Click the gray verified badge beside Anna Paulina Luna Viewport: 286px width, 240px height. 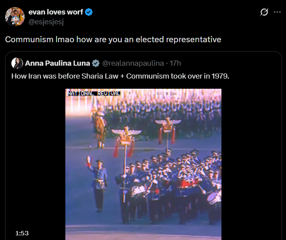[95, 63]
